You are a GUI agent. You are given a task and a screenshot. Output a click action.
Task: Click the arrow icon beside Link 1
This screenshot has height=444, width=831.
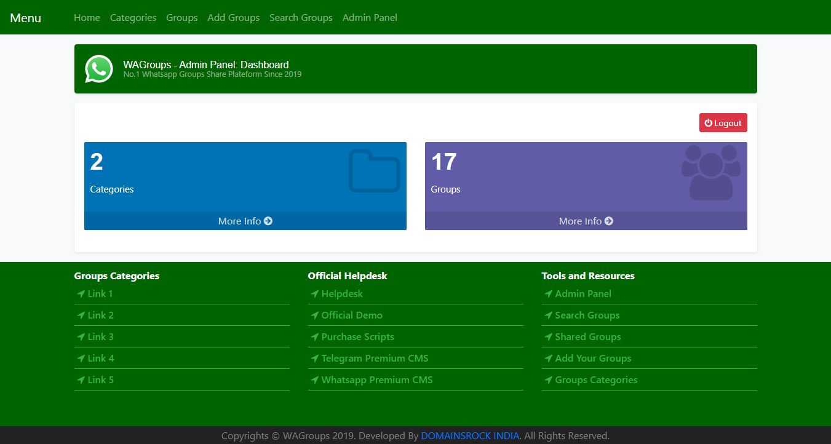coord(81,294)
